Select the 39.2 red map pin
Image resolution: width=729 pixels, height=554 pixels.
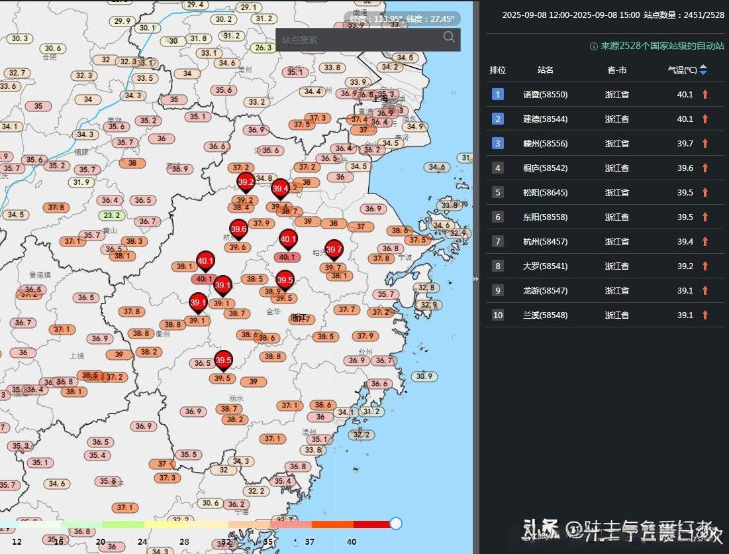246,183
